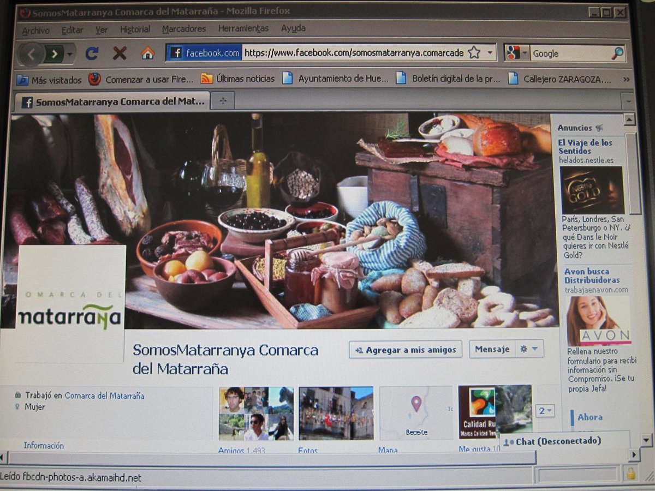Reload the page with the refresh icon
655x491 pixels.
click(92, 53)
